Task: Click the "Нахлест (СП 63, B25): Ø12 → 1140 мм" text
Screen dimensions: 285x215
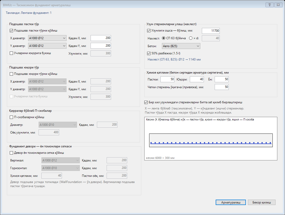Action: [174, 59]
